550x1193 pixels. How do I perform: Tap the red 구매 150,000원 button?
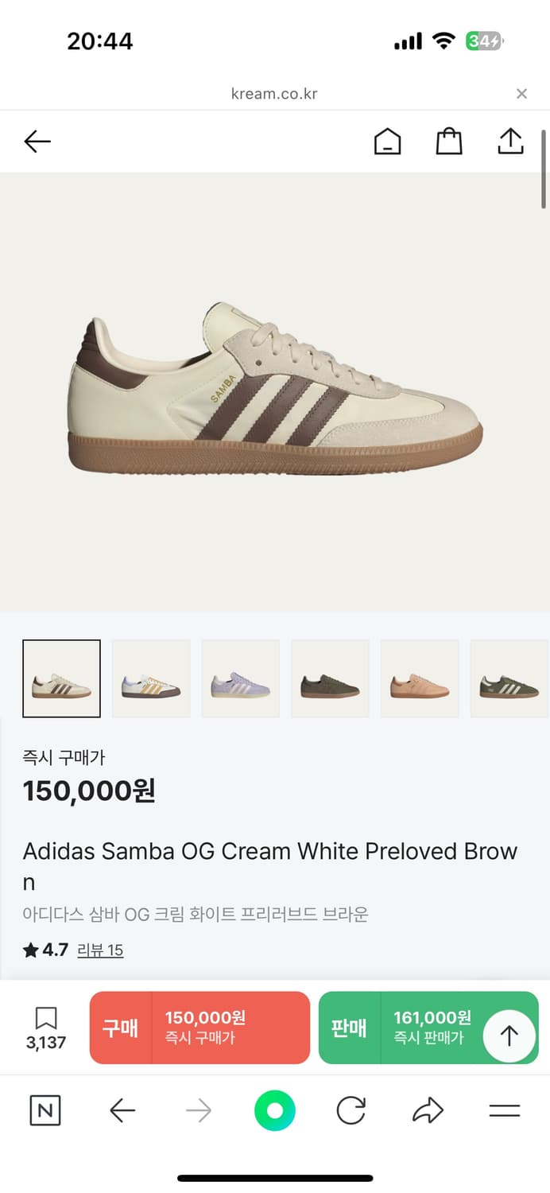click(x=199, y=1028)
